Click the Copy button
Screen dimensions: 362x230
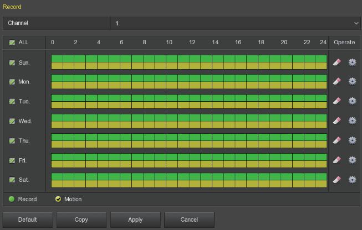click(x=81, y=219)
